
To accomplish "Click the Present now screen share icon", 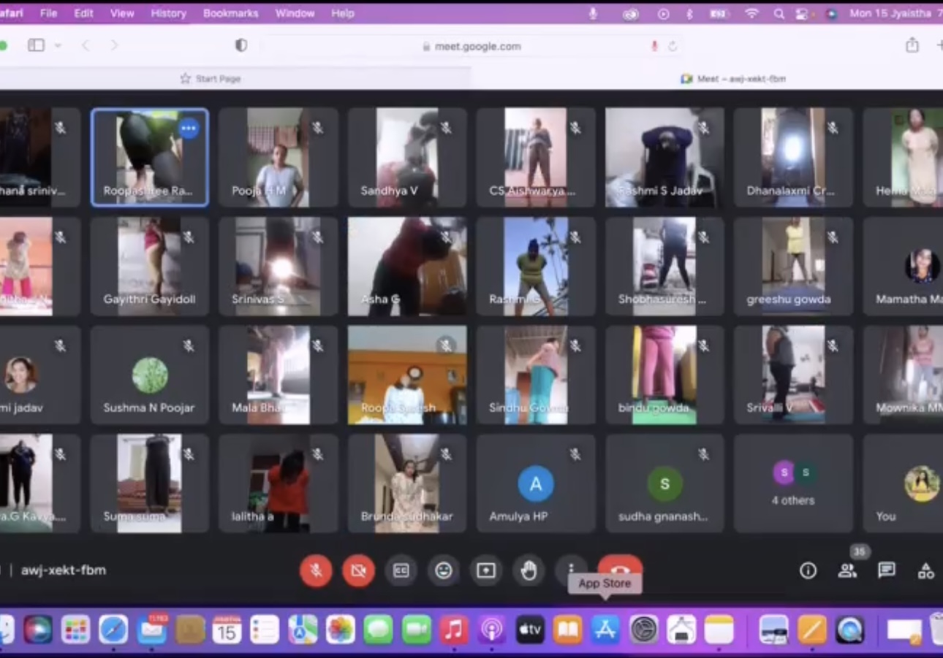I will pos(486,570).
